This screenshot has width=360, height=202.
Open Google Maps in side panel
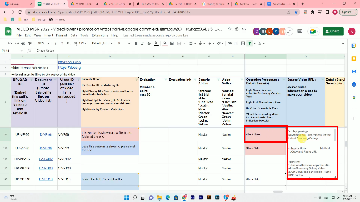point(353,98)
